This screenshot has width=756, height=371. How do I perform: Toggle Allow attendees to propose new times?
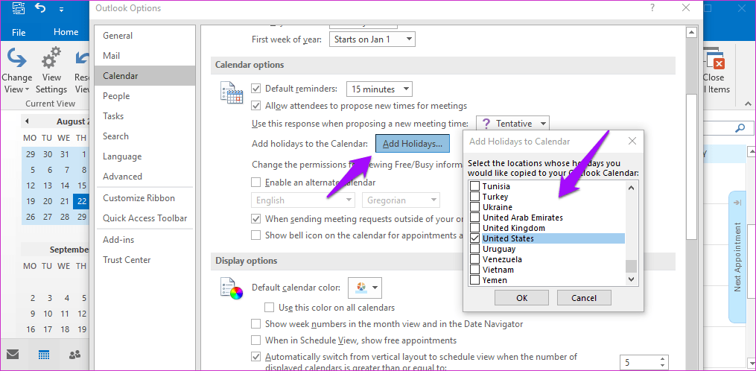pos(256,105)
